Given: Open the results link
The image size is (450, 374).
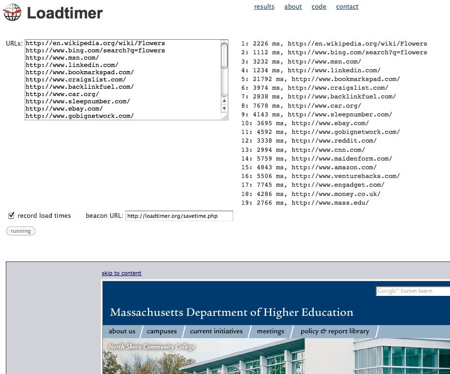Looking at the screenshot, I should click(x=264, y=7).
